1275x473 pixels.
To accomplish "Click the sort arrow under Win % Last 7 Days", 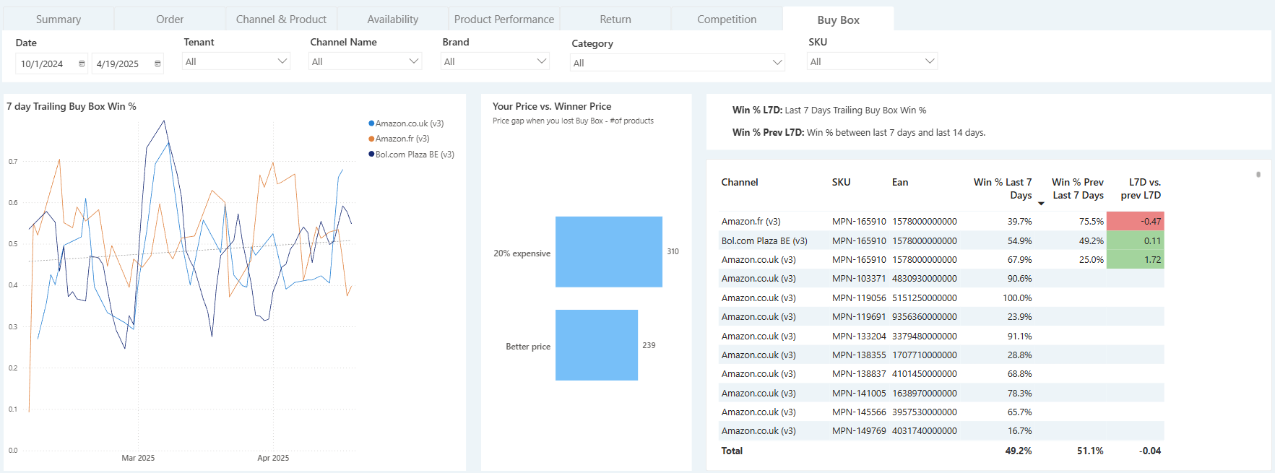I will (x=1041, y=204).
